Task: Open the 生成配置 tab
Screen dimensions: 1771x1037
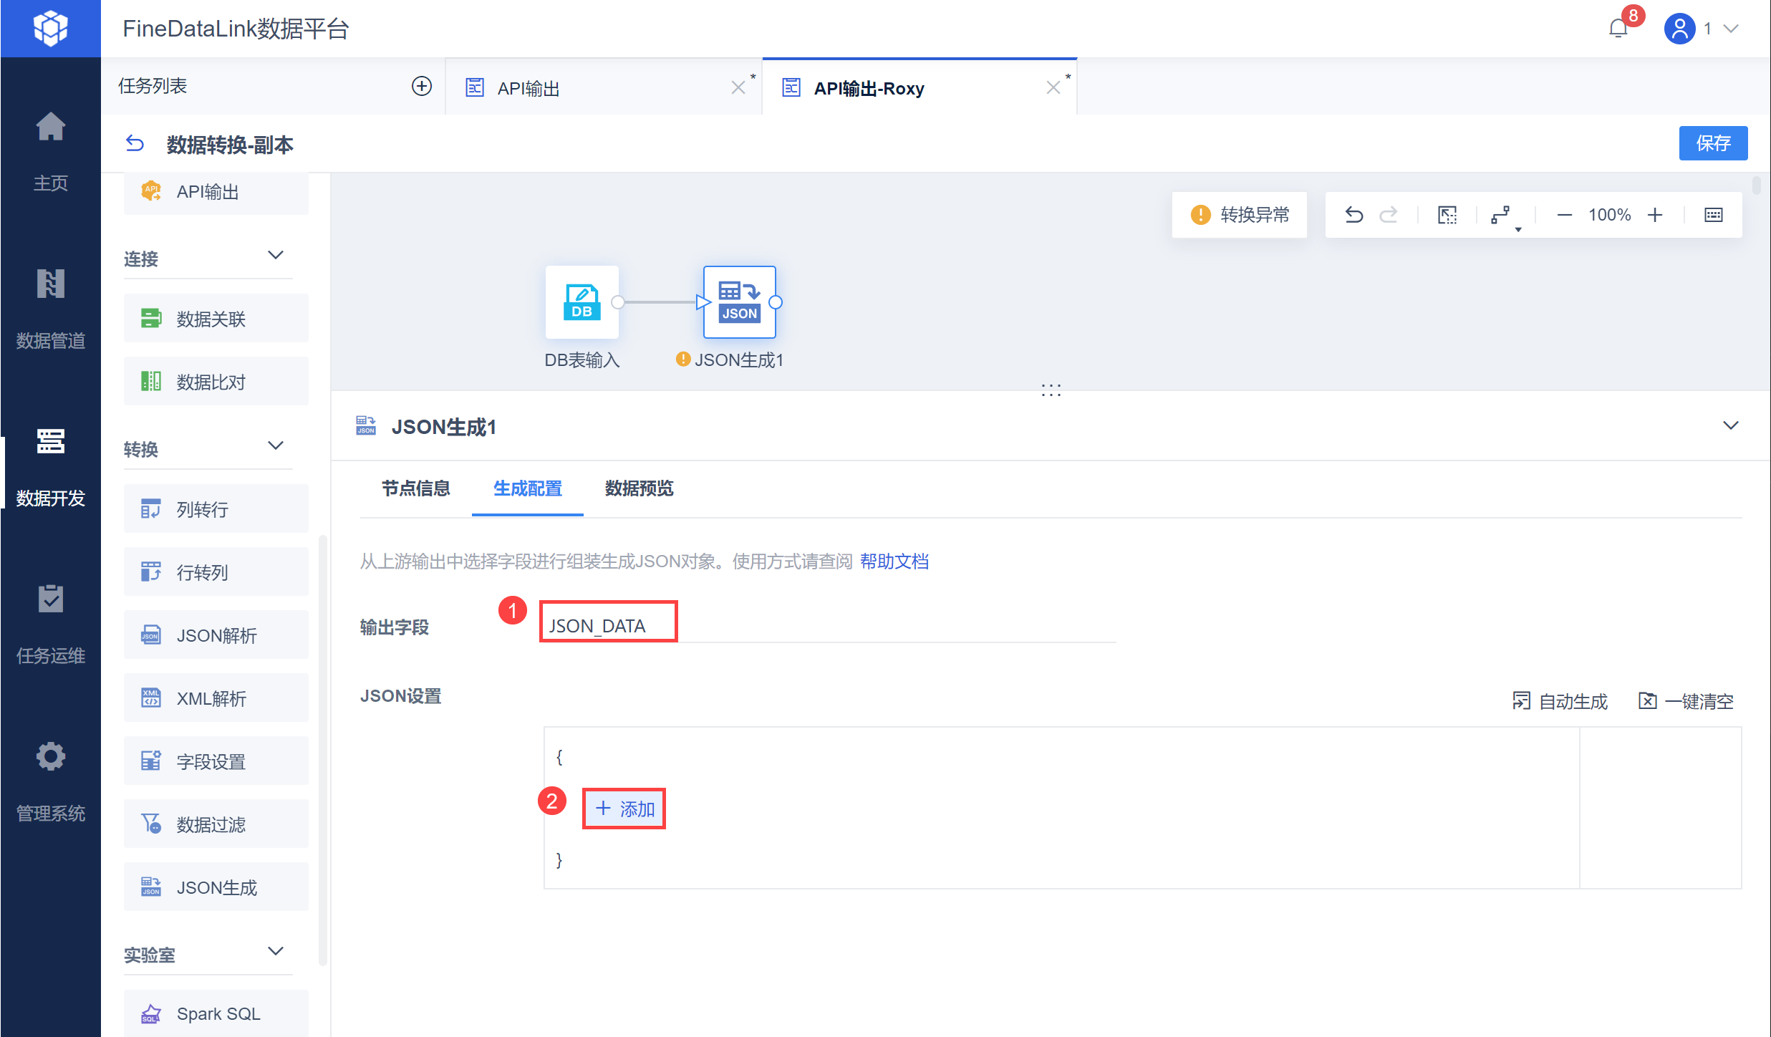Action: 528,489
